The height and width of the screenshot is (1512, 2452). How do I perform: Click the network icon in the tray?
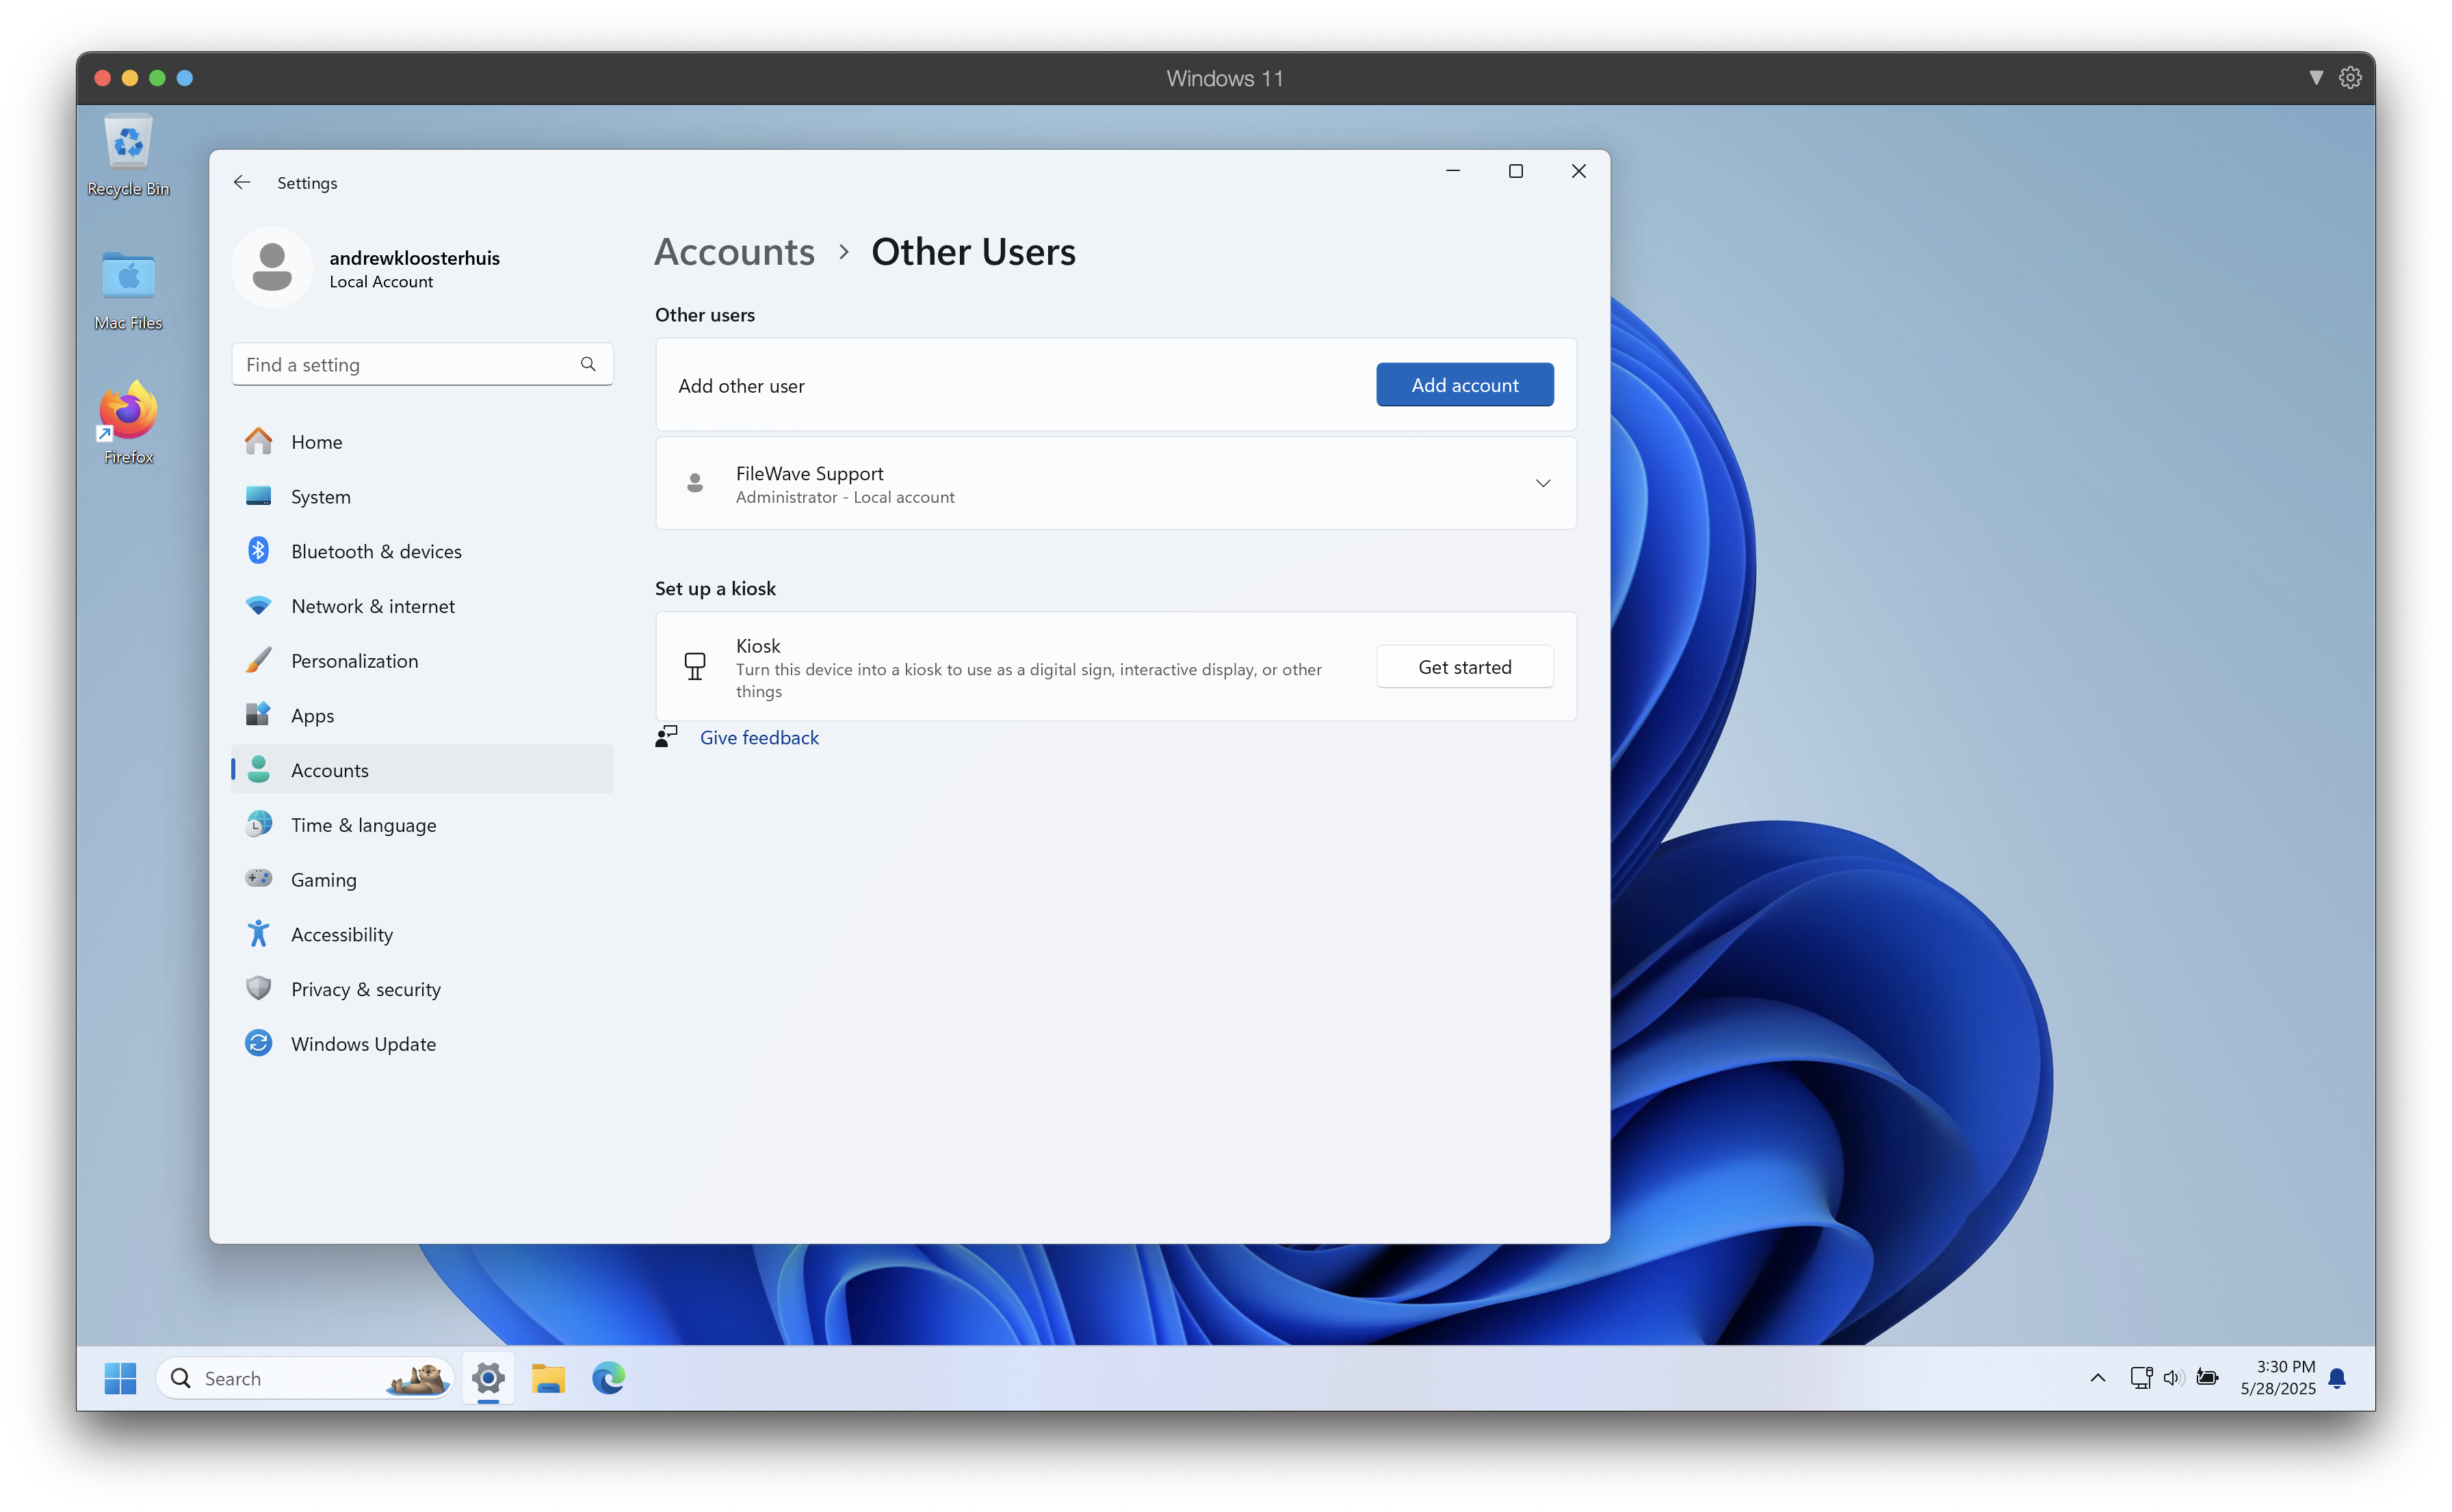(x=2140, y=1379)
